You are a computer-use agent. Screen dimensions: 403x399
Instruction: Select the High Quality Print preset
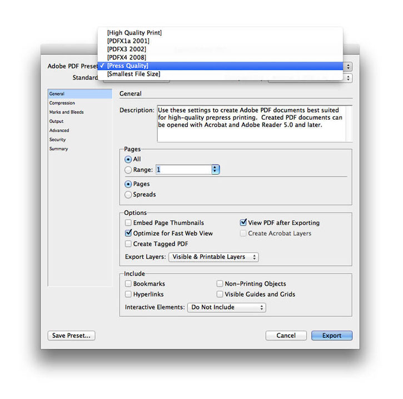[220, 33]
